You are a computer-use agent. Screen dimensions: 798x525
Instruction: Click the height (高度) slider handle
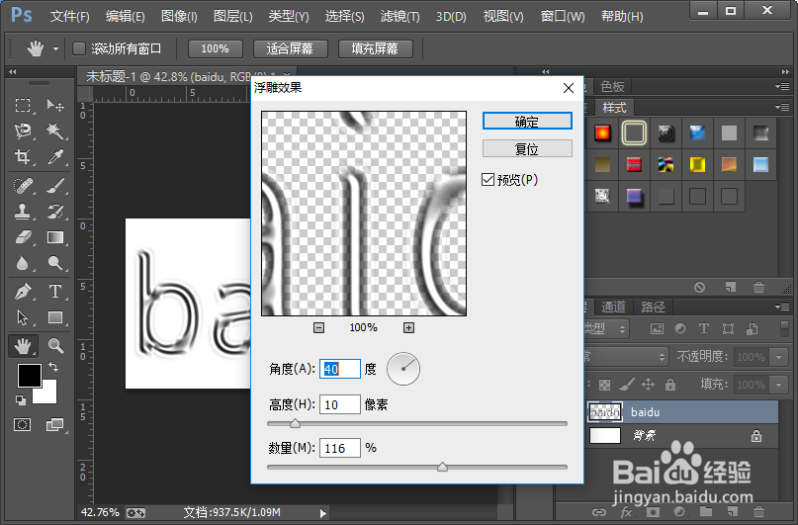(296, 423)
